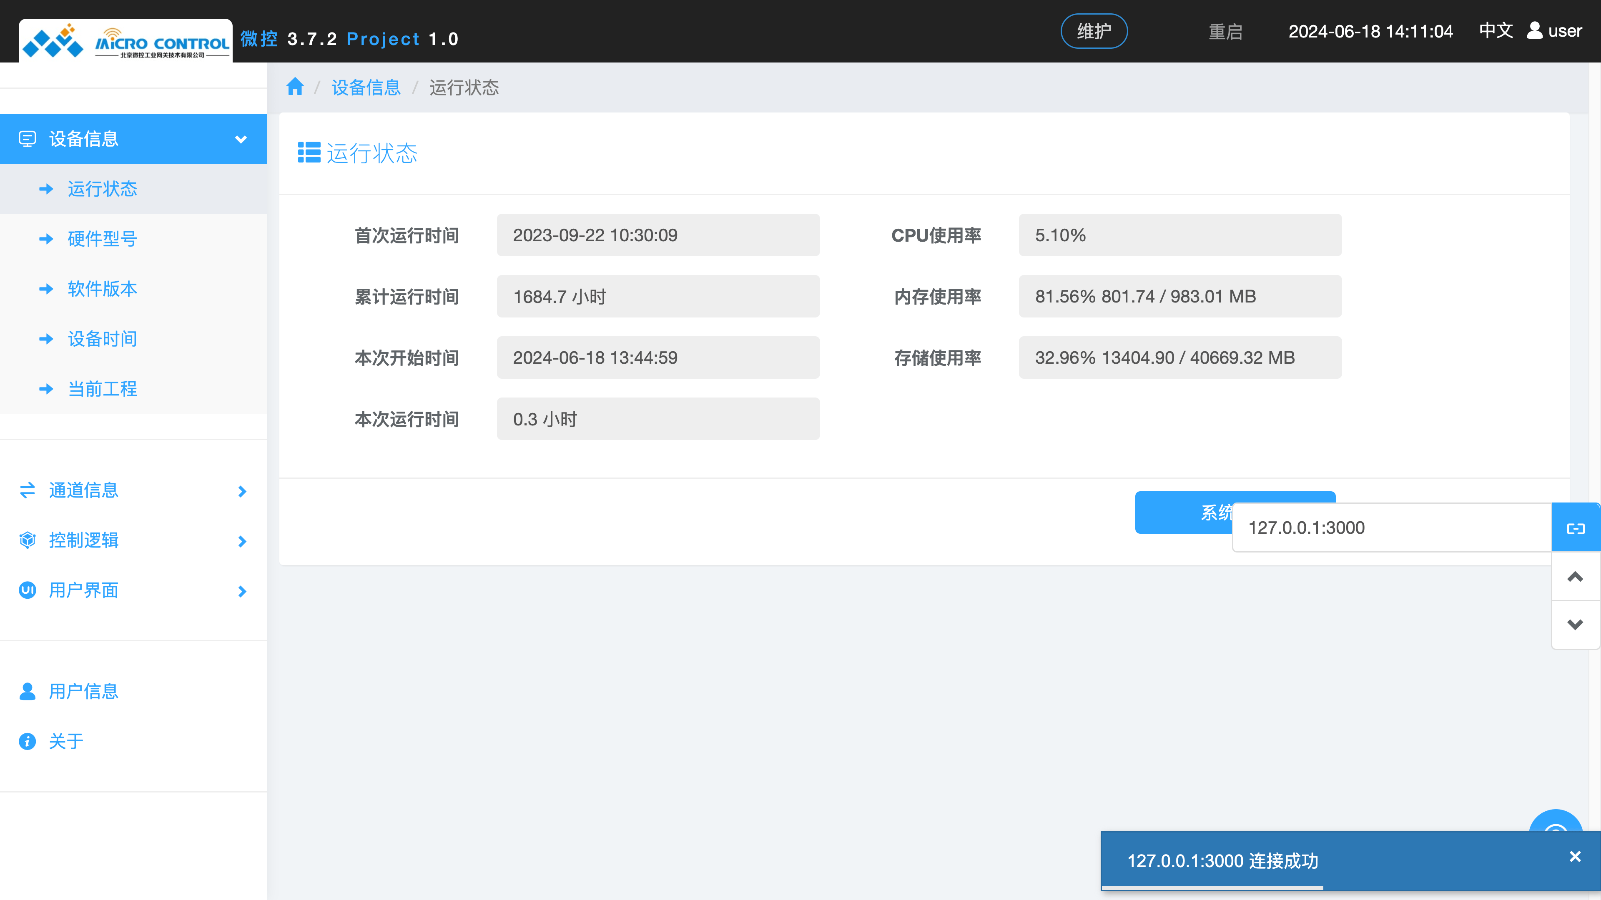Open 设备信息 panel via monitor icon
This screenshot has height=900, width=1601.
28,138
